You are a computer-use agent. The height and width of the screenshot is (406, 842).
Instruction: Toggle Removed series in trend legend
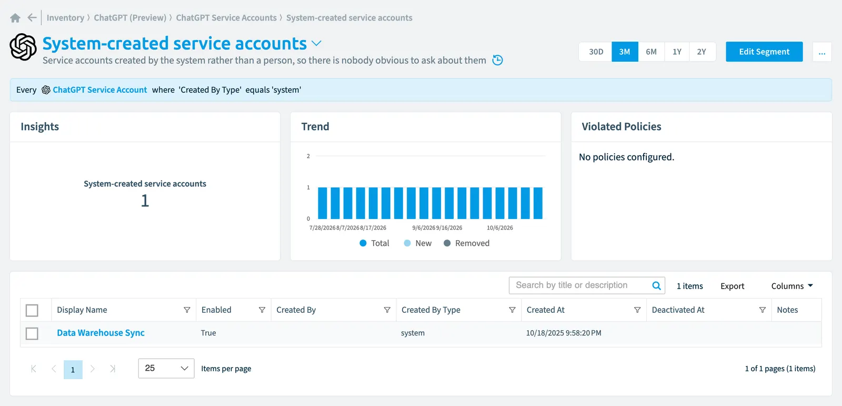[466, 243]
